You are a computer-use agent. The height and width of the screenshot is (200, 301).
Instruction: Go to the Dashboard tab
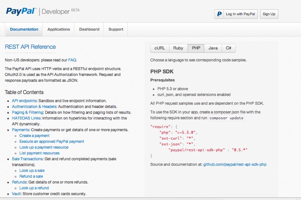[89, 30]
